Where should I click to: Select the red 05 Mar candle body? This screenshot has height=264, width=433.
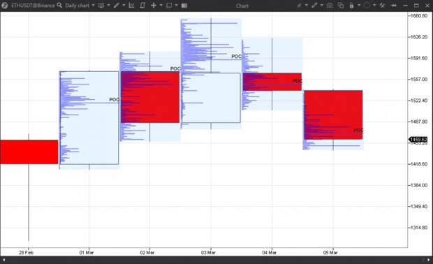click(333, 115)
